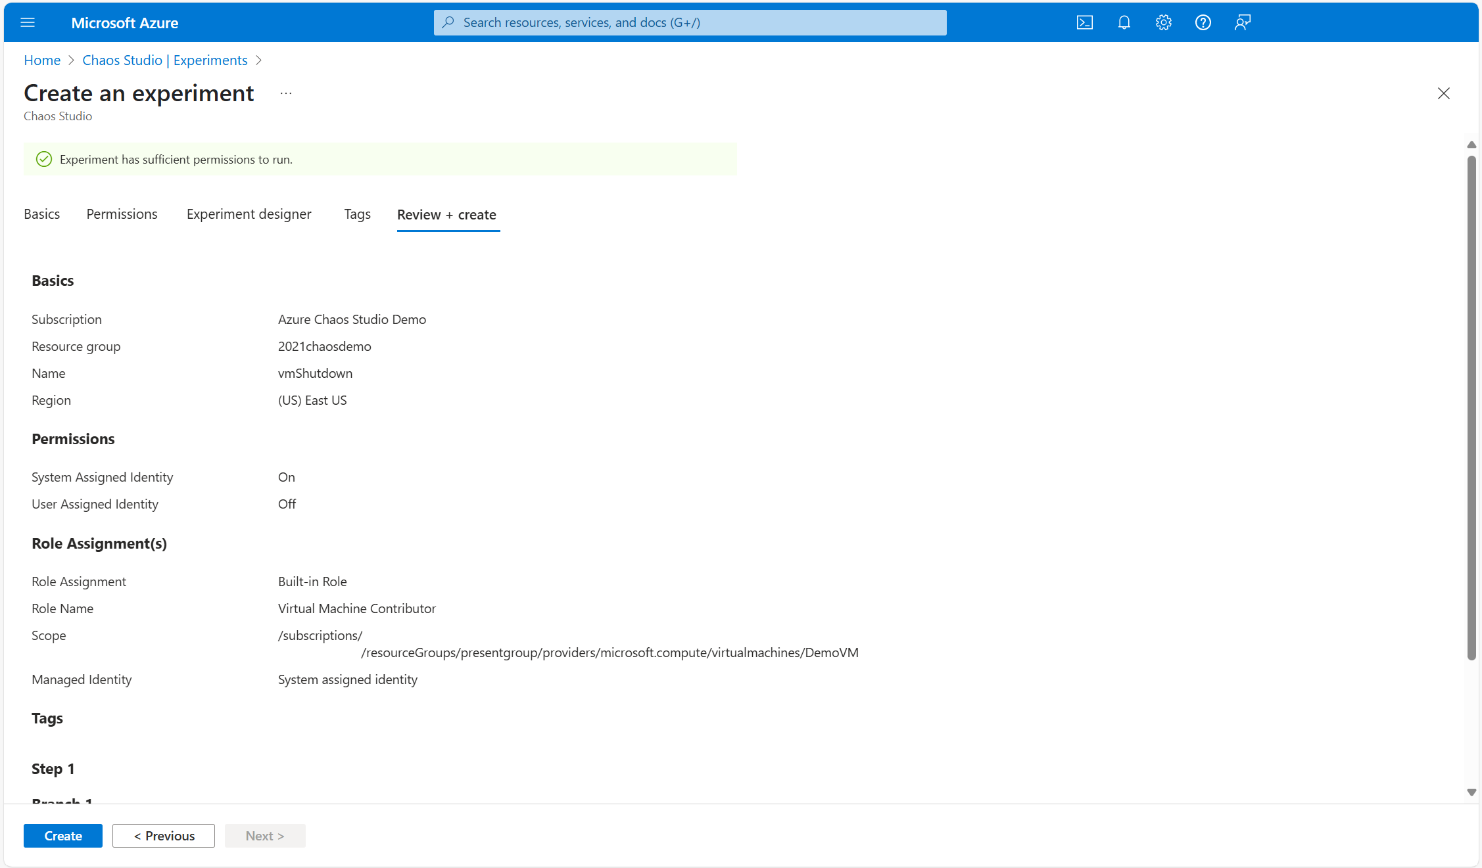Click the Create button
Viewport: 1482px width, 868px height.
click(63, 836)
